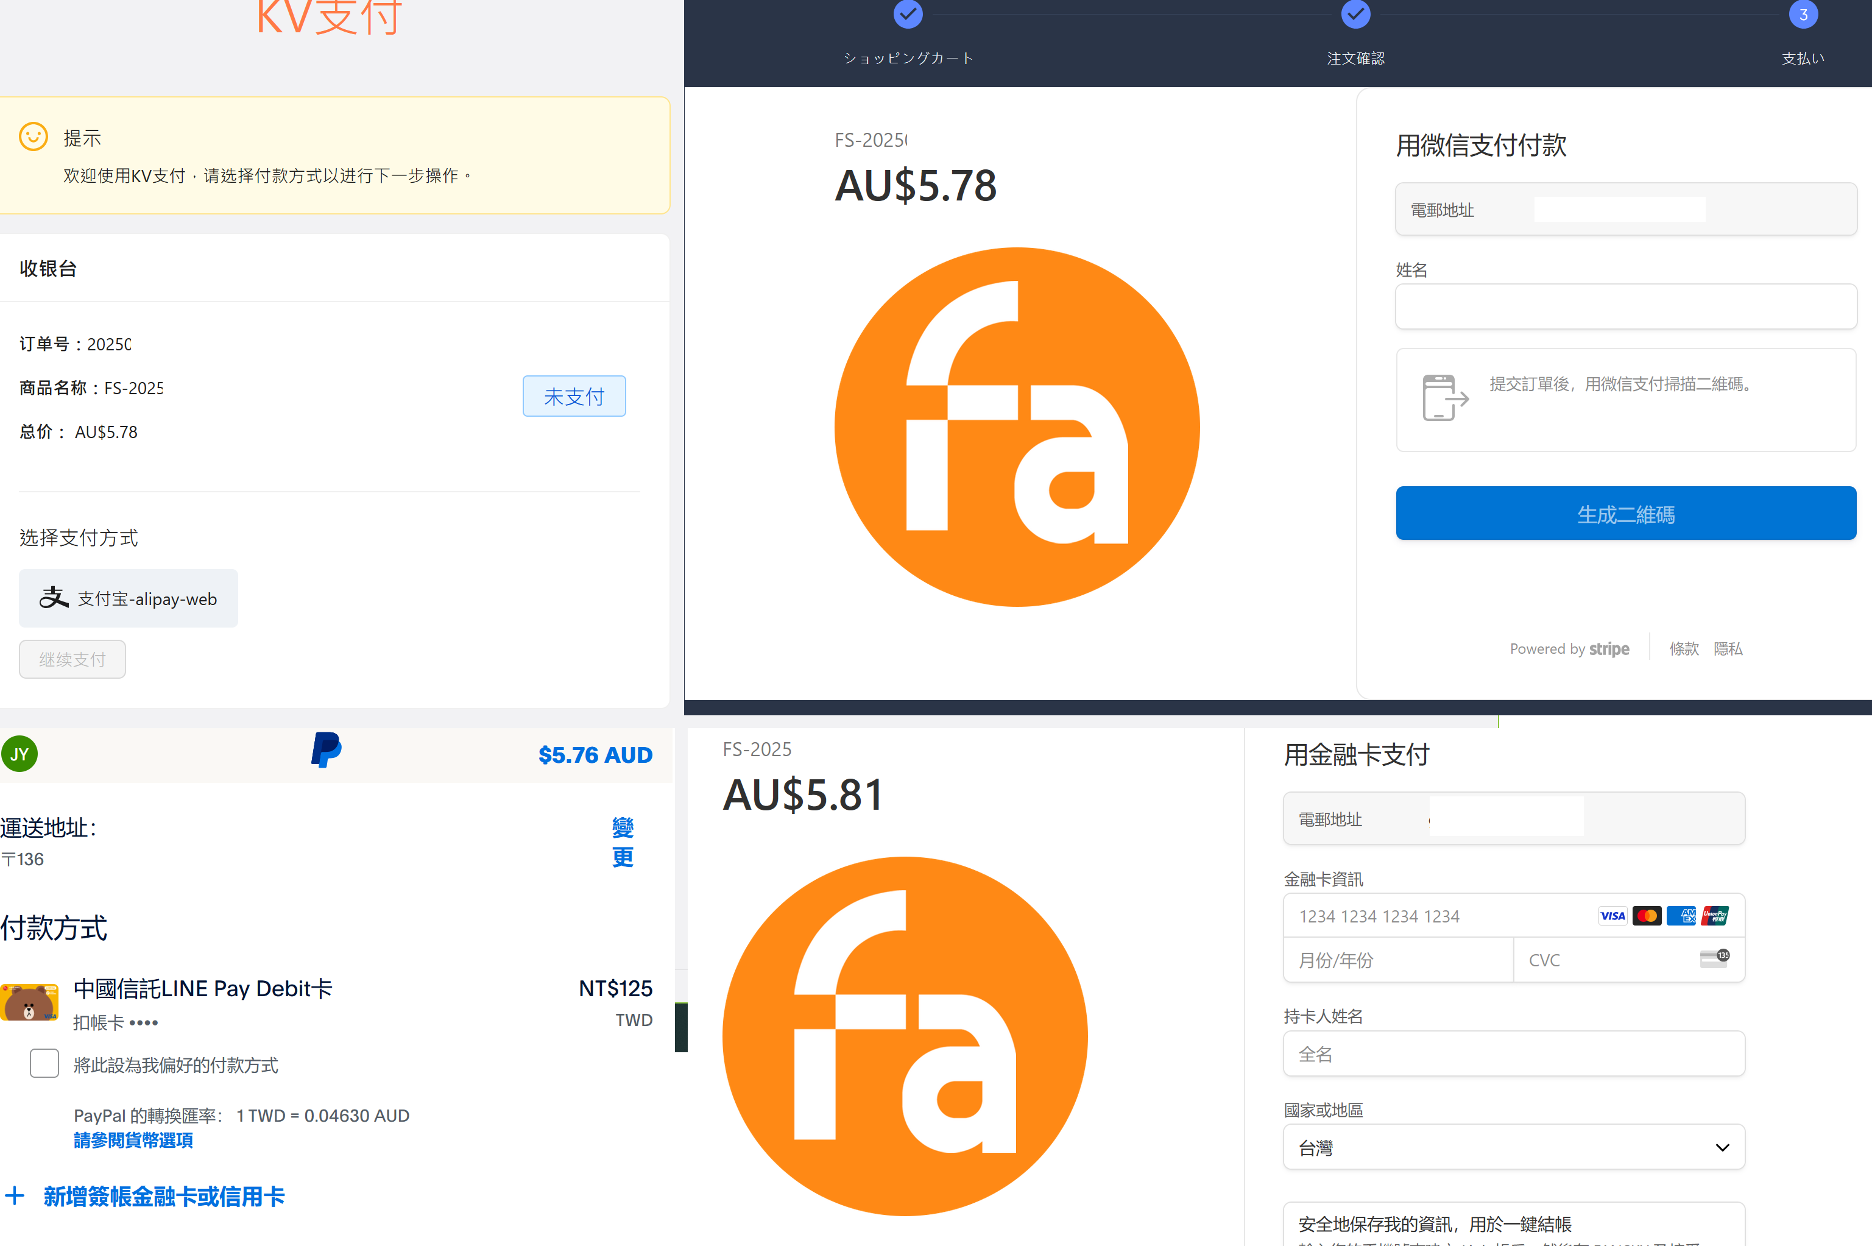
Task: Click the phone scan QR icon
Action: coord(1446,397)
